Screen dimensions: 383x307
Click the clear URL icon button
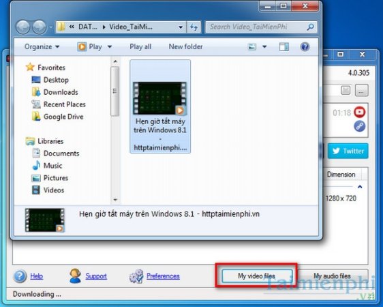point(346,91)
